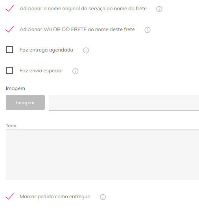Click the small Texto field label

(x=11, y=125)
